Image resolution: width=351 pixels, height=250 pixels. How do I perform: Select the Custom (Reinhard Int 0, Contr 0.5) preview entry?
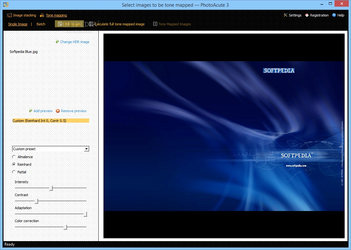51,121
